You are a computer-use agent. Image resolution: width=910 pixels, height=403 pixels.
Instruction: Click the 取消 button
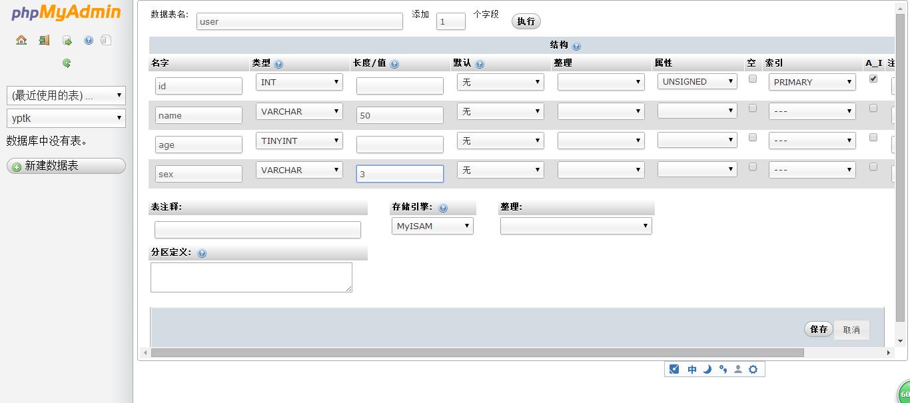(851, 330)
